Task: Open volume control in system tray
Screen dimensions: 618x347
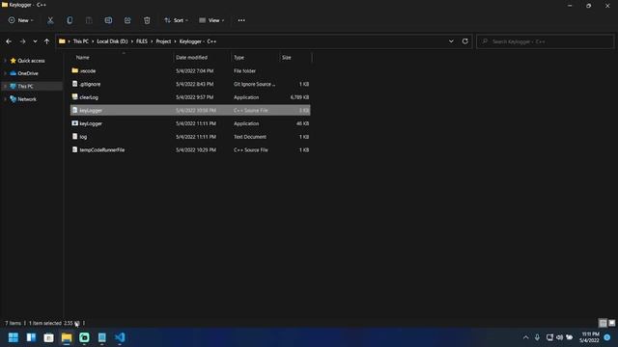Action: [x=559, y=337]
